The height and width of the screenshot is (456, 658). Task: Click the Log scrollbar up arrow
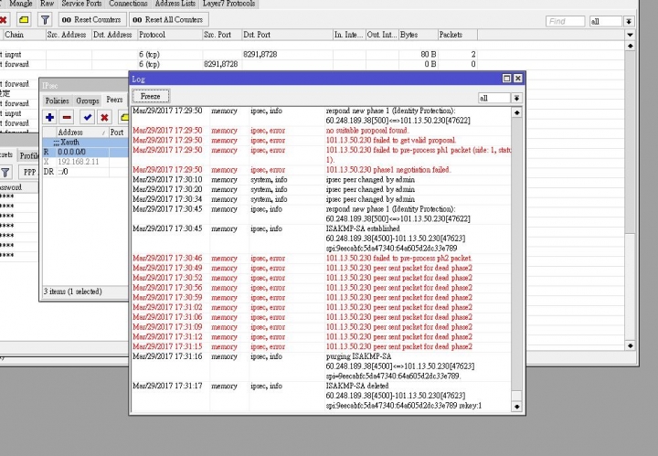[x=516, y=112]
